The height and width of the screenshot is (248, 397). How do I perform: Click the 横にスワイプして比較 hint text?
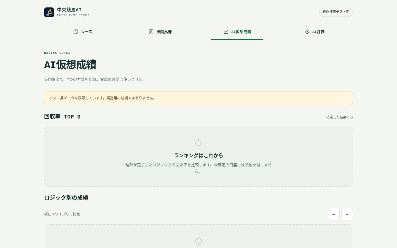tap(62, 214)
